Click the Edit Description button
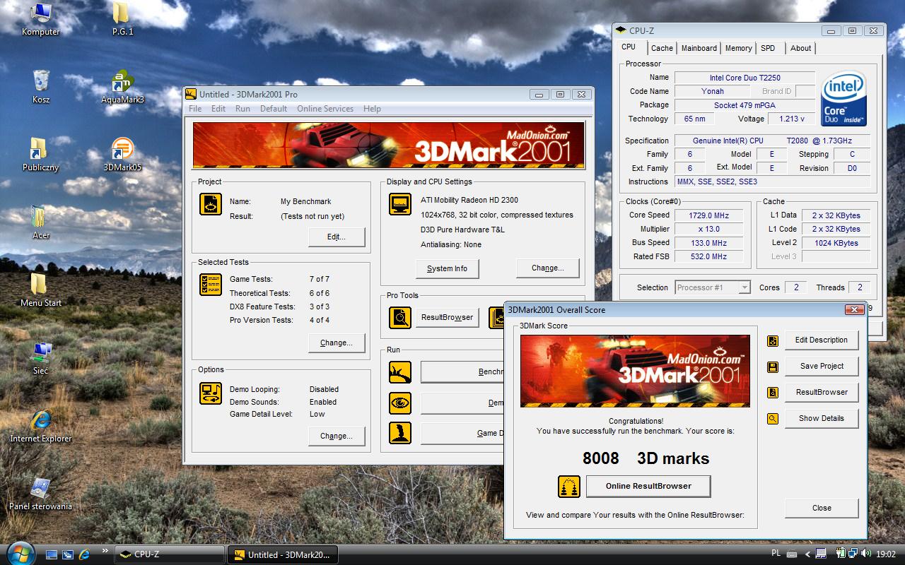The width and height of the screenshot is (905, 565). 821,340
